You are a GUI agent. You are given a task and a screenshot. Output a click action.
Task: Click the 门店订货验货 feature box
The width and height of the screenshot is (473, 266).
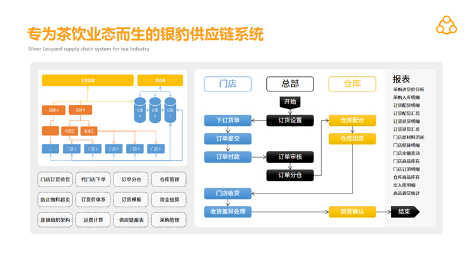55,180
